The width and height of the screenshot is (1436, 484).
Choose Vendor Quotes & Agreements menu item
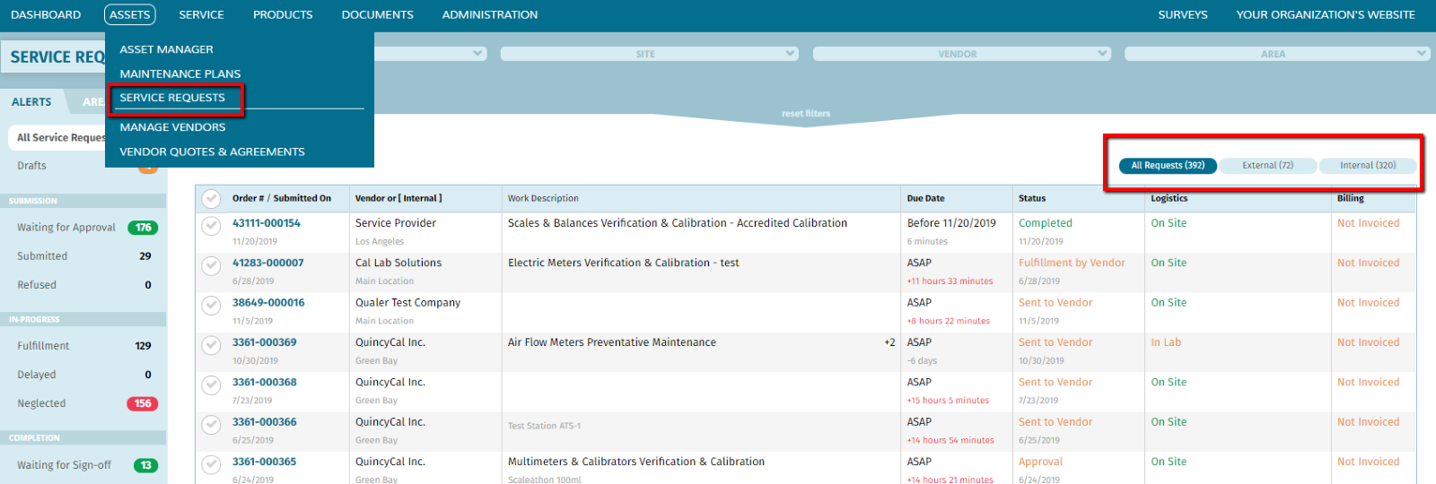tap(213, 151)
